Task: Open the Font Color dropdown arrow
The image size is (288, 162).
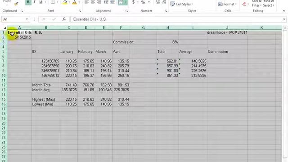Action: pyautogui.click(x=79, y=2)
